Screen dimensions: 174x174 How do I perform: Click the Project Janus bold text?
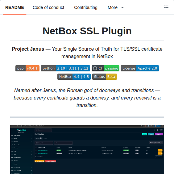coord(28,49)
